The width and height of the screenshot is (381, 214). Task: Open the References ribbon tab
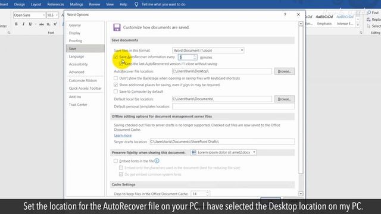point(55,4)
